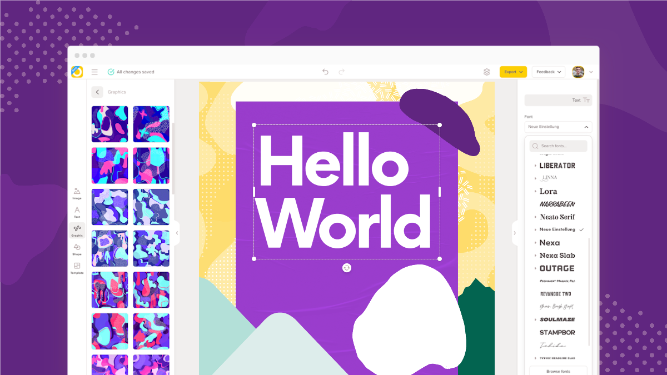Click the undo arrow
The image size is (667, 375).
coord(325,72)
